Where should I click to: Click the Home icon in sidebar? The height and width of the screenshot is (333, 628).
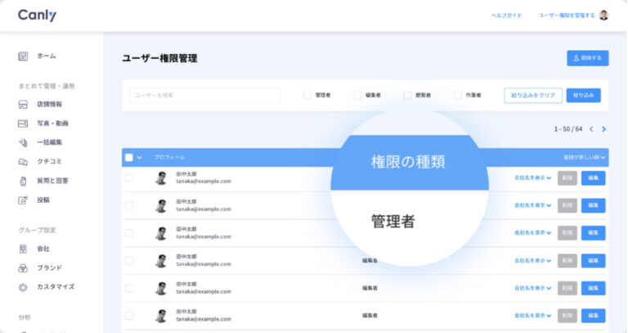tap(23, 56)
